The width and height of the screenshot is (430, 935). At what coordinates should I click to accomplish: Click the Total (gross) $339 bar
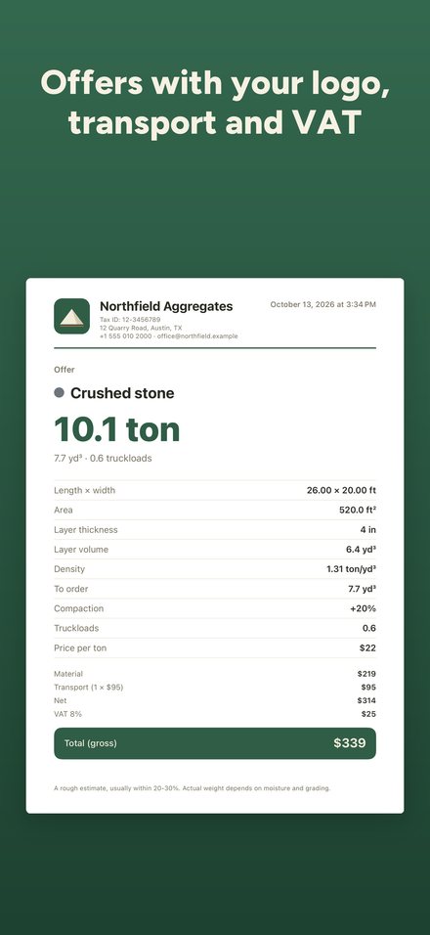pyautogui.click(x=215, y=743)
